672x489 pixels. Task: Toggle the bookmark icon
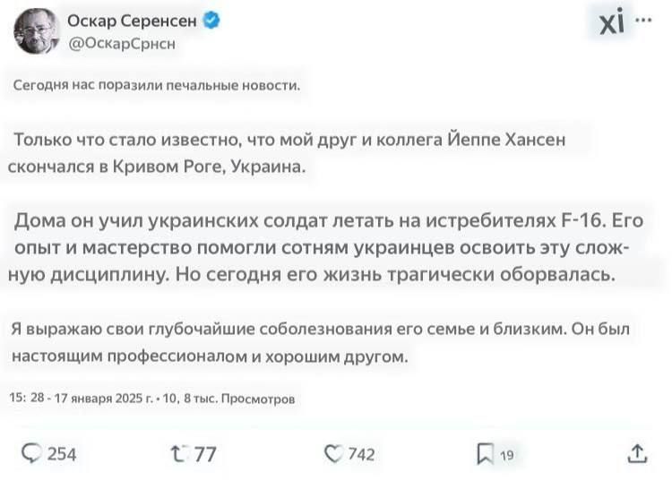click(x=485, y=454)
